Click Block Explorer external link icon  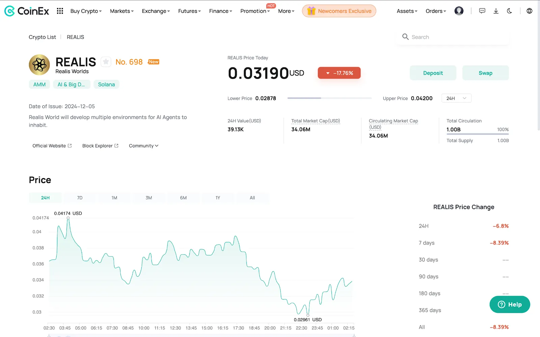pyautogui.click(x=116, y=146)
